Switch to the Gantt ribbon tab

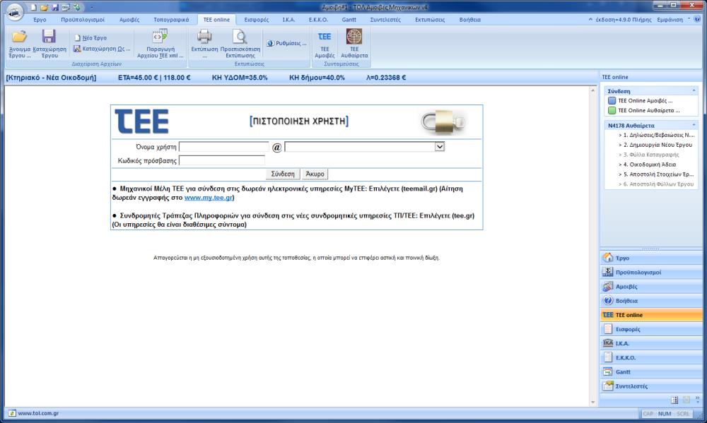click(349, 20)
